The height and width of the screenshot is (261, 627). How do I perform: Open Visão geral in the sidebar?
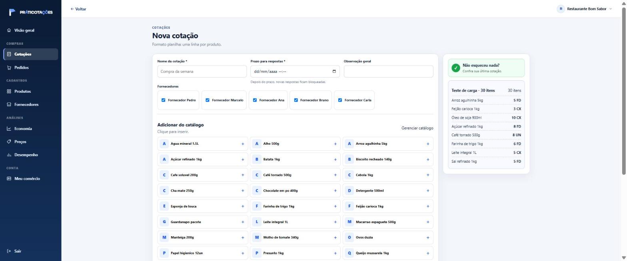(30, 30)
